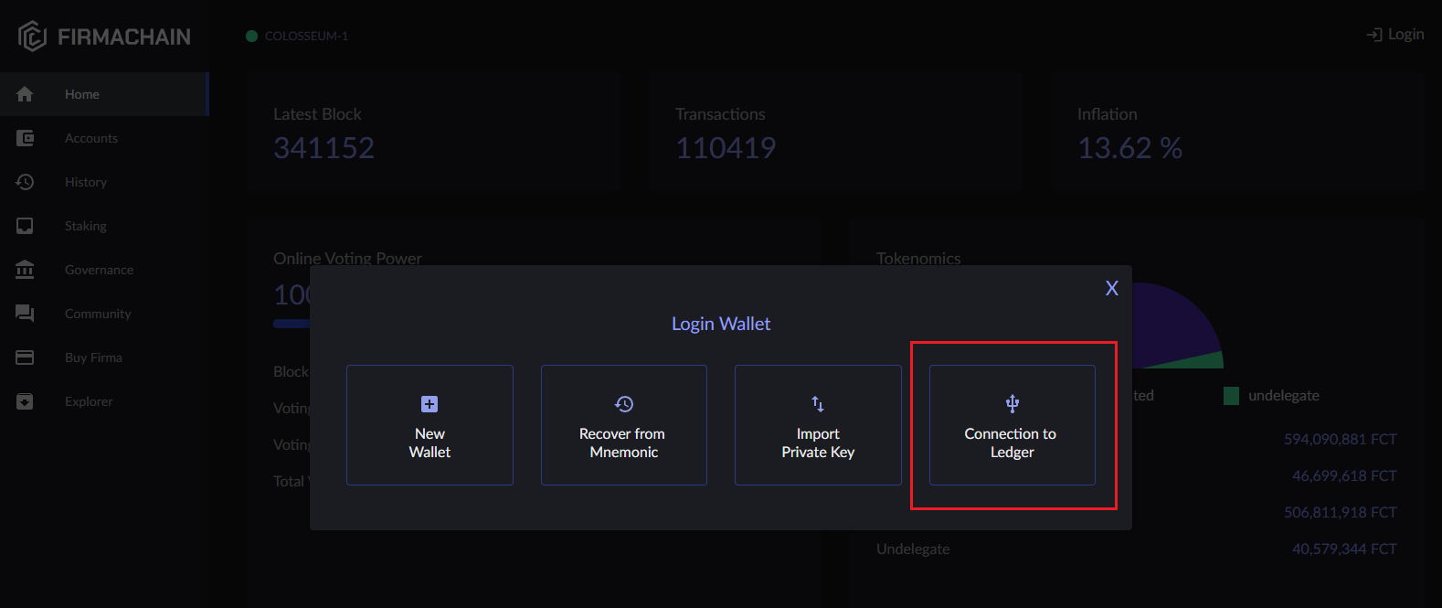Select the Buy Firma card icon
This screenshot has width=1442, height=608.
pos(25,357)
